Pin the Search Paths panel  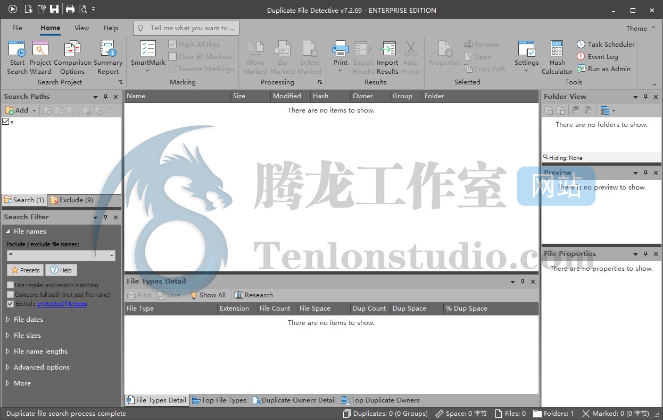tap(105, 97)
